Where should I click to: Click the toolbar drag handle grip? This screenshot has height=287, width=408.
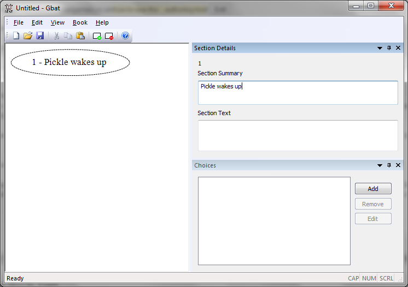7,35
